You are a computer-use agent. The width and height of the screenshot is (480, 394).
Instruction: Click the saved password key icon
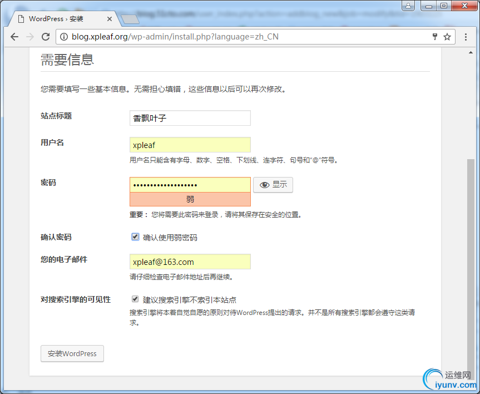[x=435, y=37]
